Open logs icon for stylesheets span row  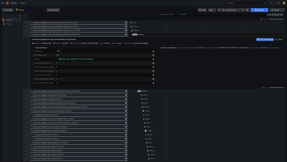126,34
